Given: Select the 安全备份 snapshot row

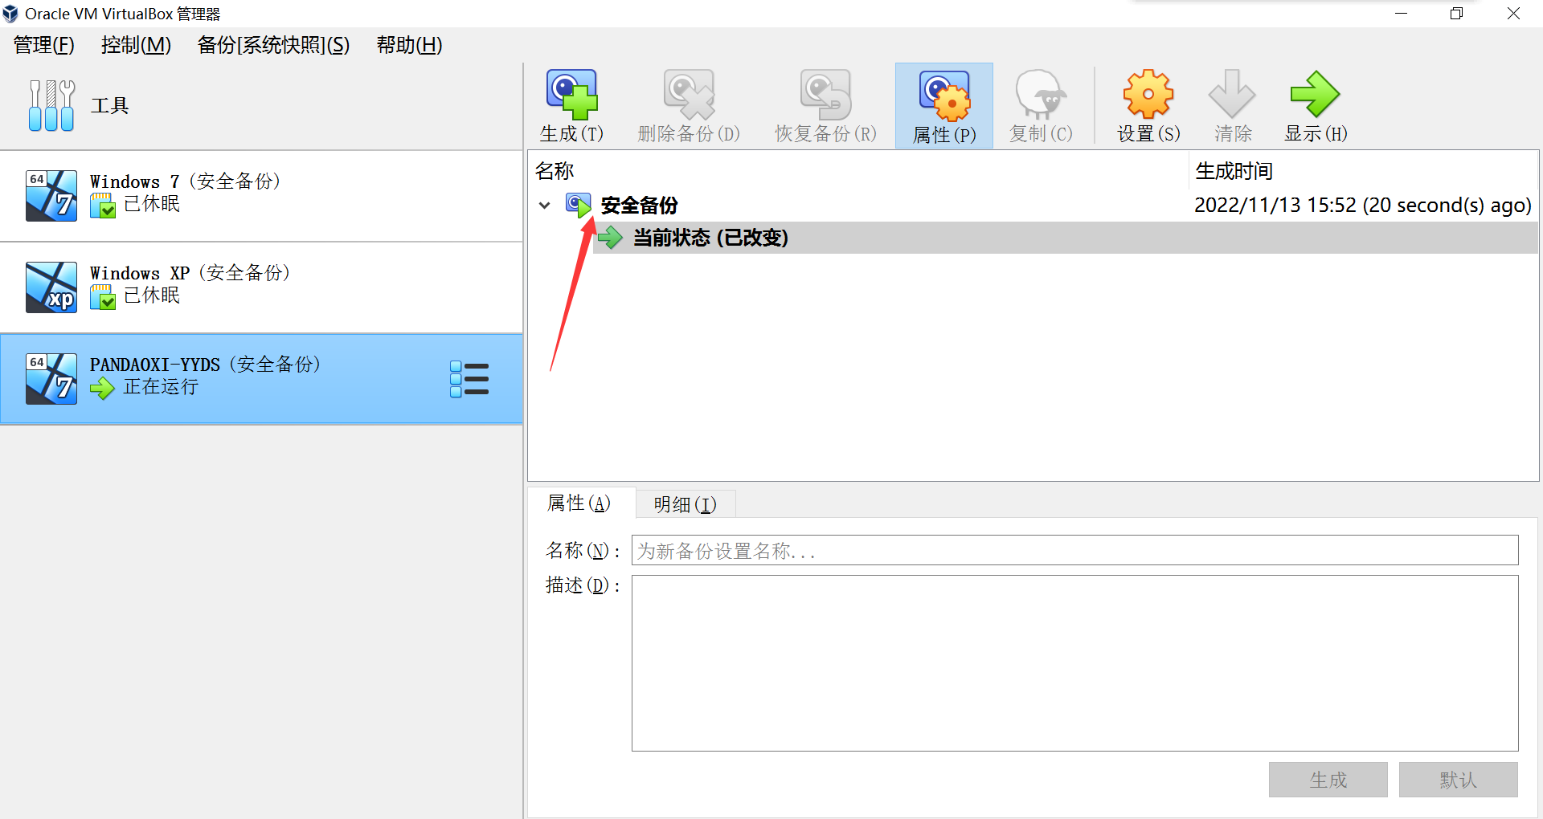Looking at the screenshot, I should coord(1033,206).
